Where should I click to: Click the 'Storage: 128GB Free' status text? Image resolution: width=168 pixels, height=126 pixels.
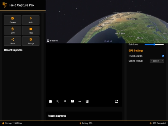[x=13, y=123]
